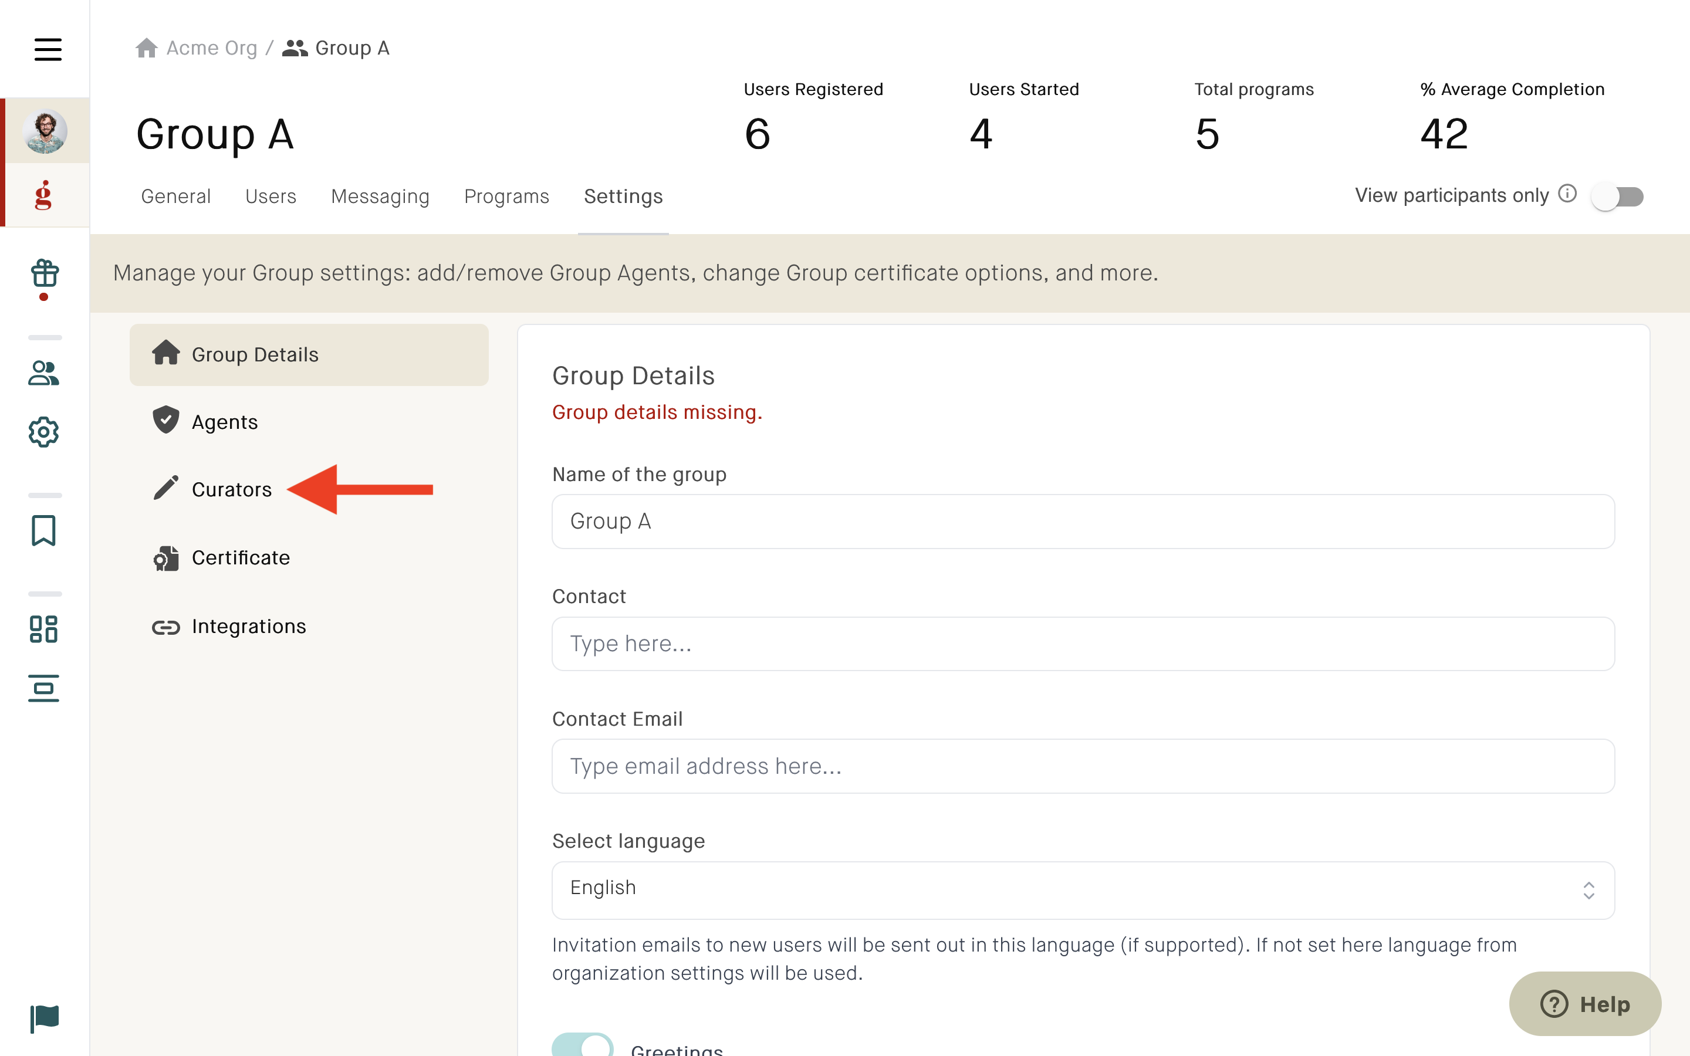The height and width of the screenshot is (1056, 1690).
Task: Select Group Details in settings menu
Action: coord(309,355)
